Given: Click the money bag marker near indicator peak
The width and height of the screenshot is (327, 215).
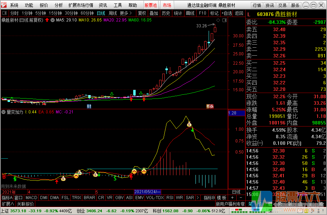Looking at the screenshot, I should click(x=189, y=124).
